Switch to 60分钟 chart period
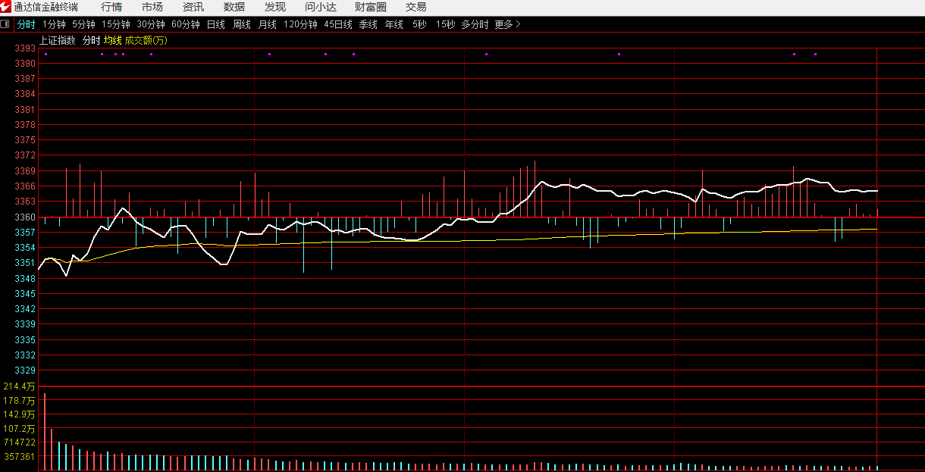This screenshot has height=472, width=925. 186,24
